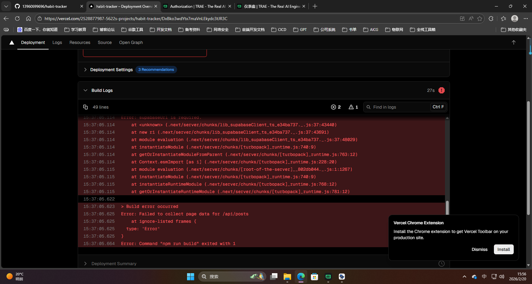The image size is (532, 284).
Task: Refresh the page
Action: [17, 19]
